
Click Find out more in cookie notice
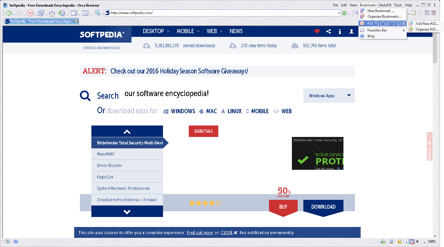200,233
